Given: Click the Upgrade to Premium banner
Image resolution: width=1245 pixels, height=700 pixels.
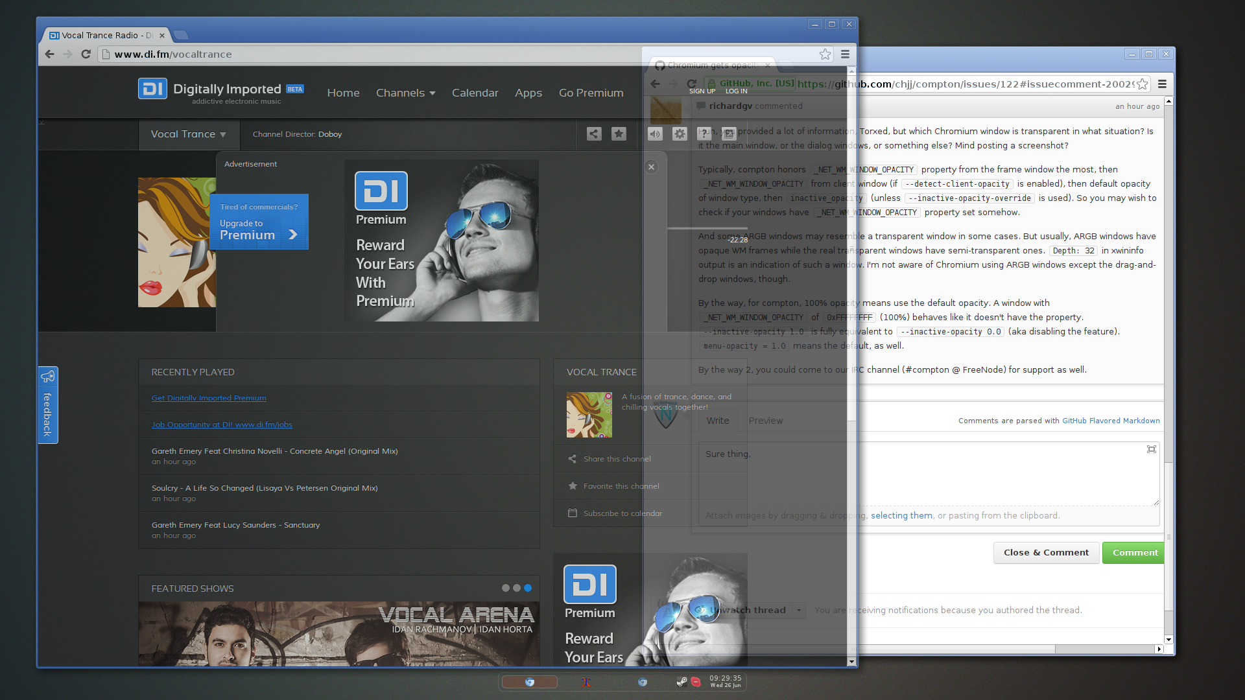Looking at the screenshot, I should 259,222.
